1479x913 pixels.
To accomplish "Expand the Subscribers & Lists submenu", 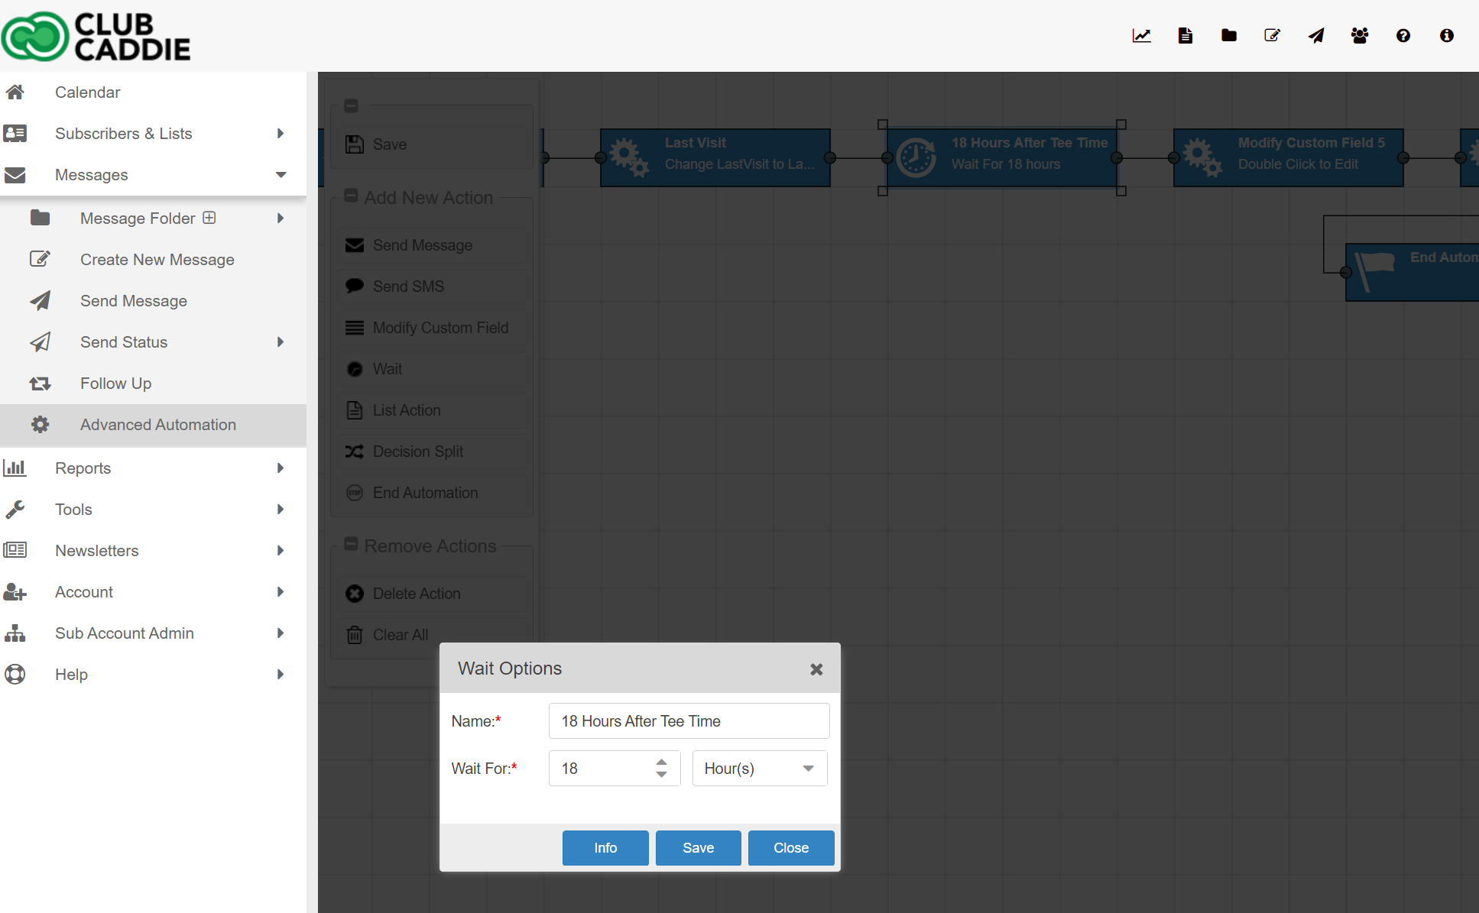I will click(281, 134).
